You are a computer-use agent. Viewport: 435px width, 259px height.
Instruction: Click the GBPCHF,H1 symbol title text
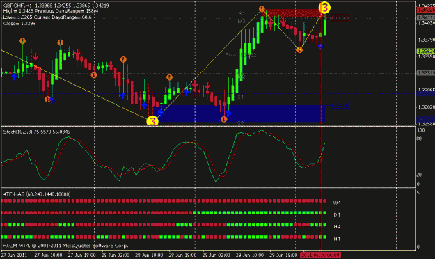pos(17,6)
